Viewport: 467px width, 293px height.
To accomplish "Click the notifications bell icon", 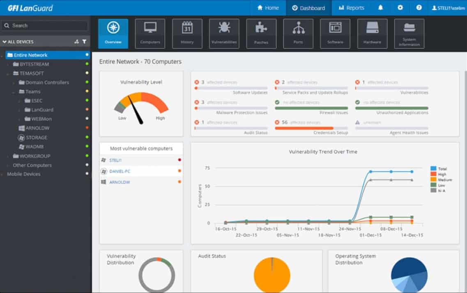I will tap(380, 8).
